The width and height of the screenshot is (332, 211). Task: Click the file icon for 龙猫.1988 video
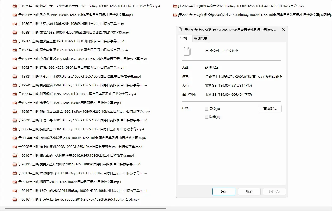(15, 33)
